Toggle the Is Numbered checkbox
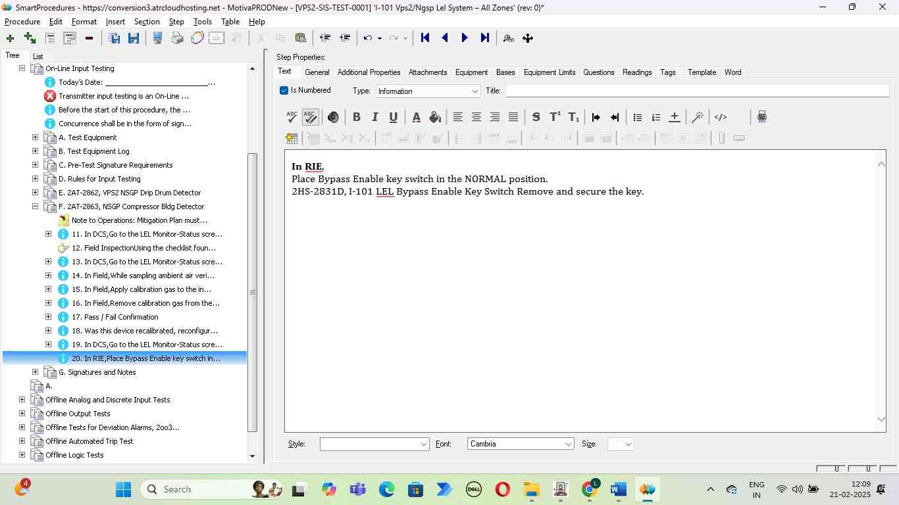Image resolution: width=899 pixels, height=505 pixels. pyautogui.click(x=284, y=91)
